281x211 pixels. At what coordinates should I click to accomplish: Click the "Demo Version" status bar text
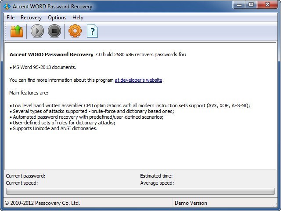[x=191, y=203]
